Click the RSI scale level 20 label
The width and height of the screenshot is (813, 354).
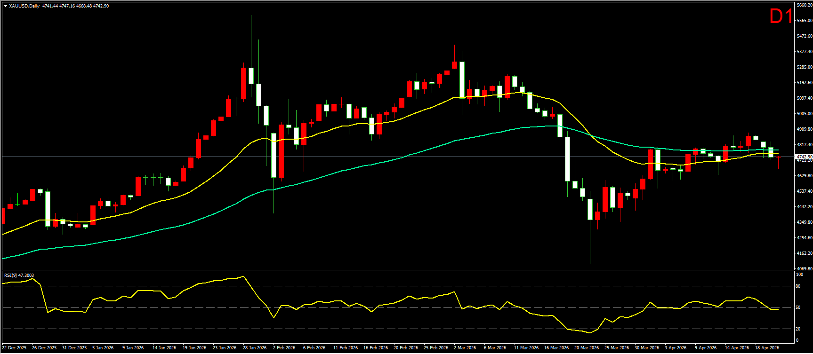coord(798,329)
